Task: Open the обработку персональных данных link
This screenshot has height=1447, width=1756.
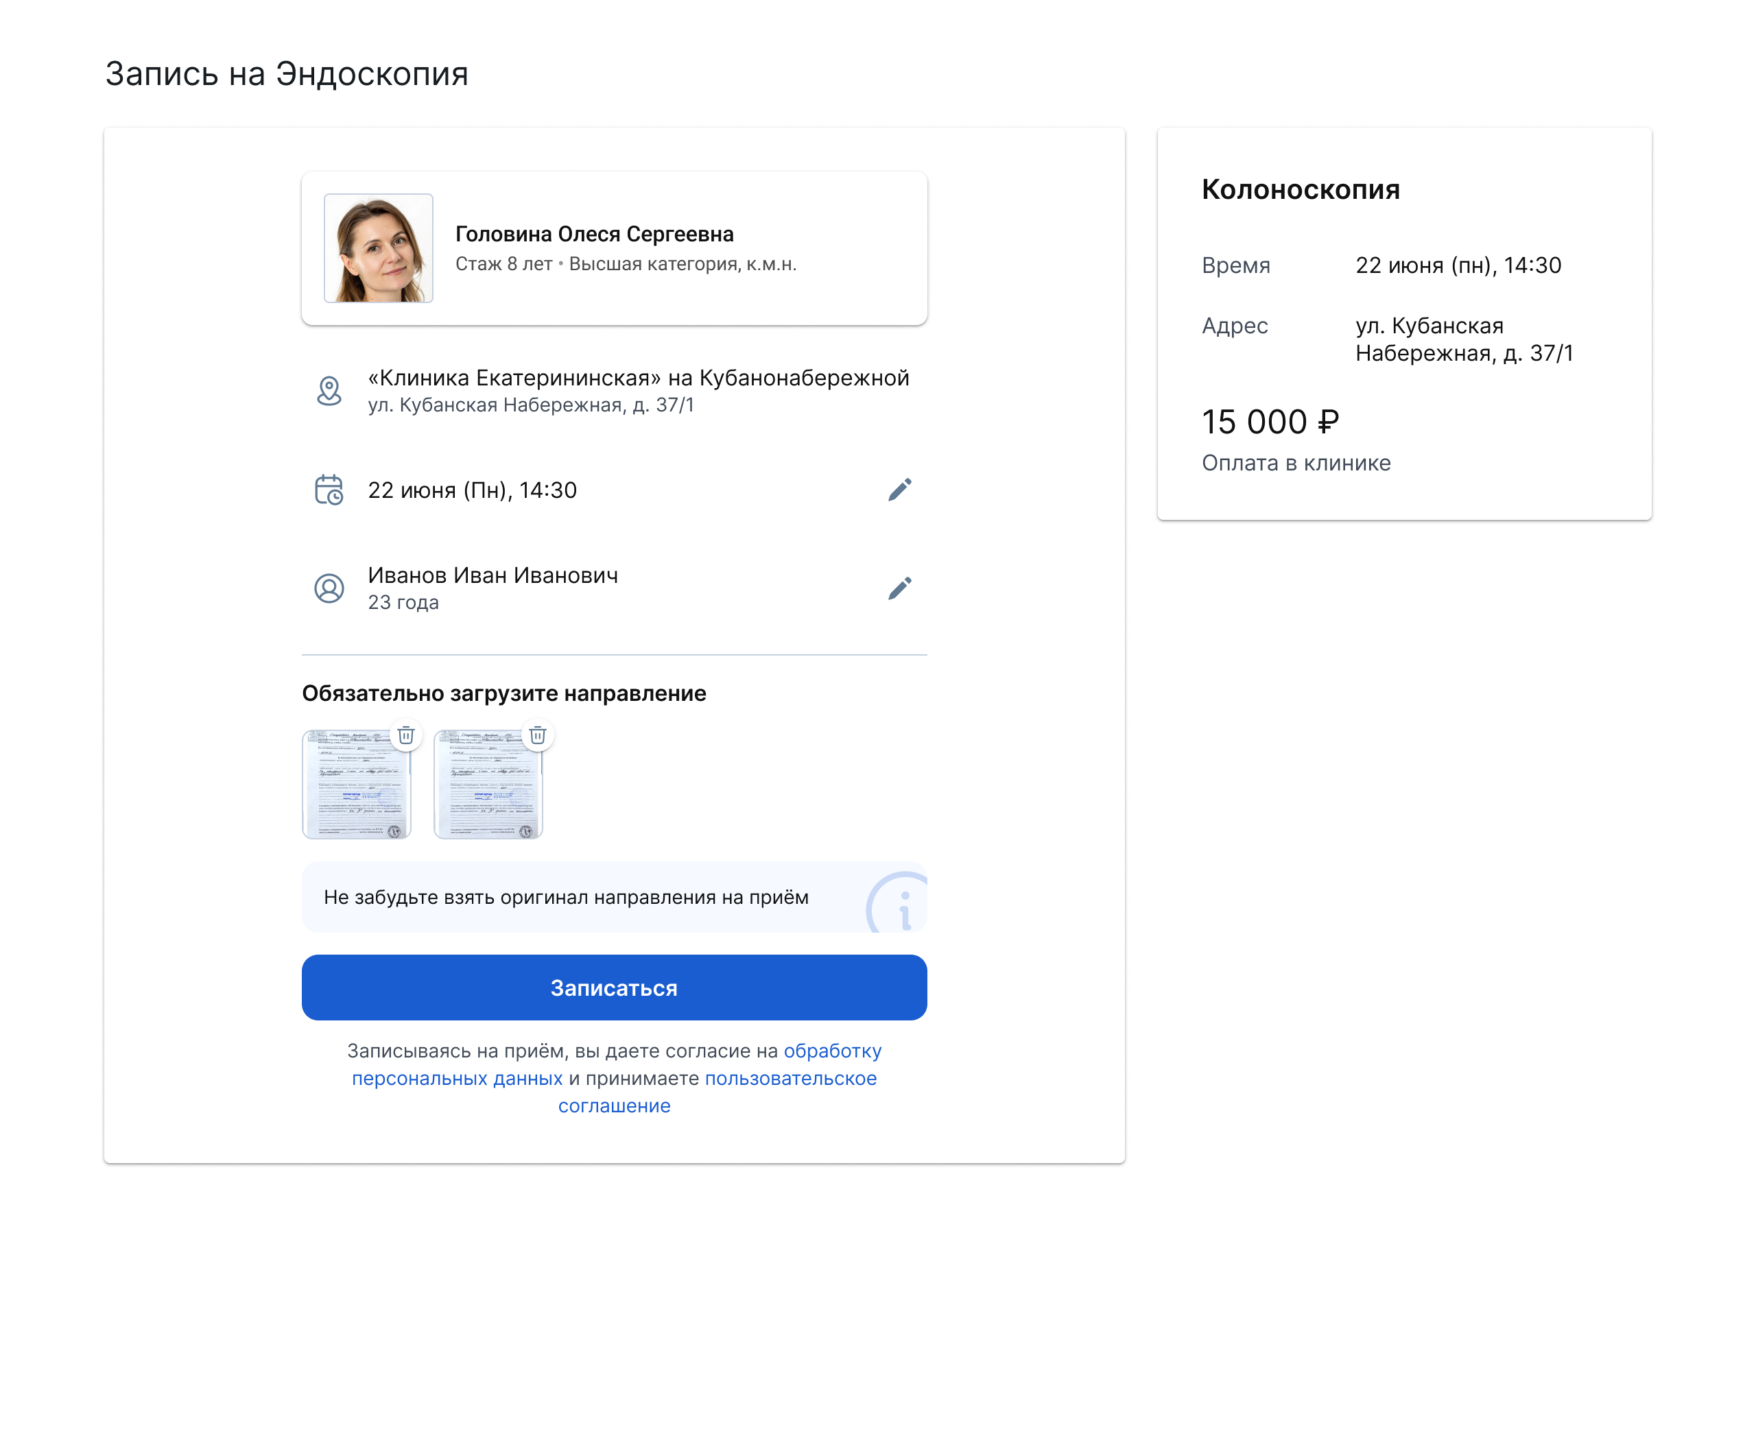Action: [616, 1064]
